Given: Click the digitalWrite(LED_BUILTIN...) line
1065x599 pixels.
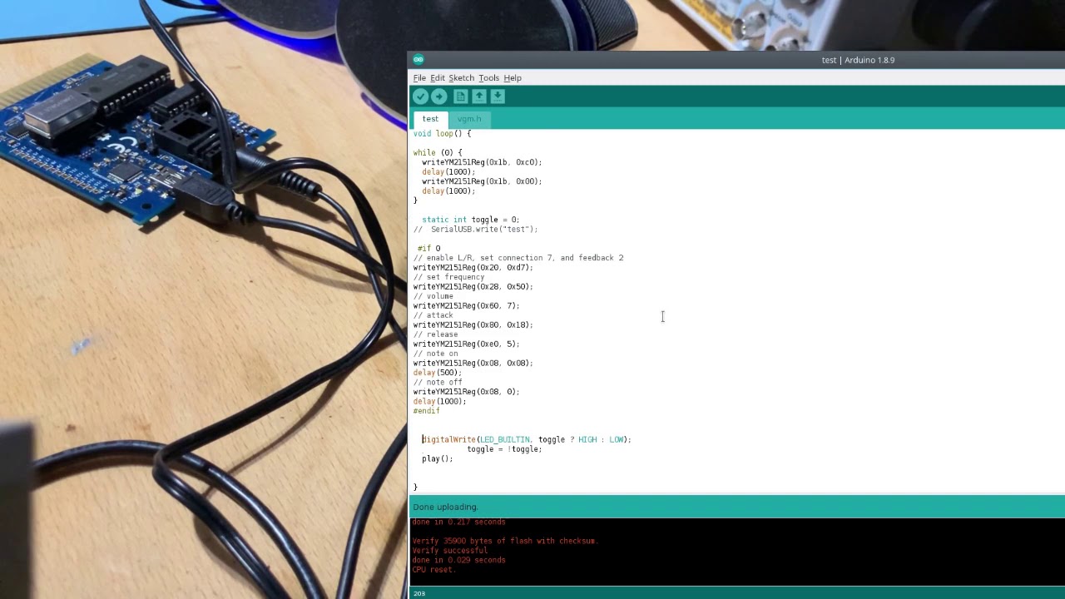Looking at the screenshot, I should pos(527,439).
